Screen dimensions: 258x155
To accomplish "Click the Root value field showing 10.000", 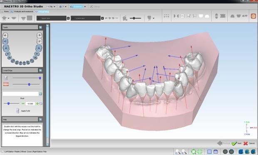I will tap(30, 104).
